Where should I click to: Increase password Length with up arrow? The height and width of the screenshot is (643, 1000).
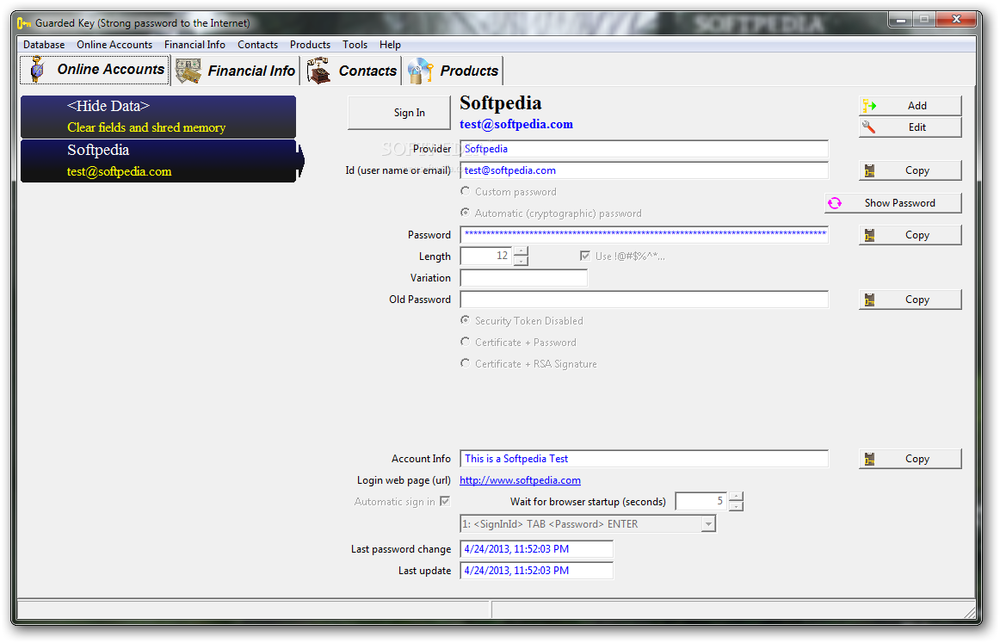521,251
